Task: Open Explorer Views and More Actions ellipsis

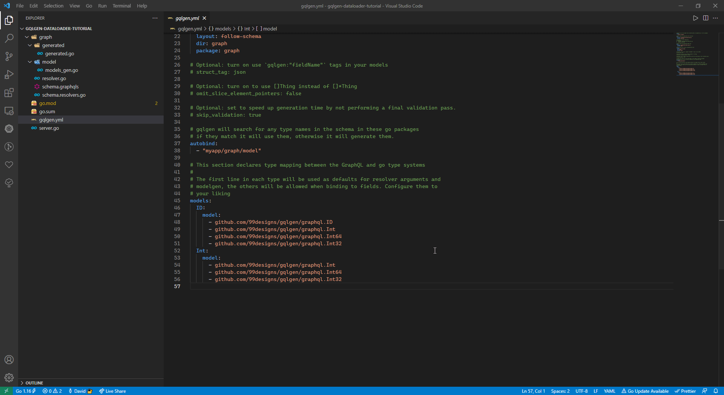Action: click(155, 18)
